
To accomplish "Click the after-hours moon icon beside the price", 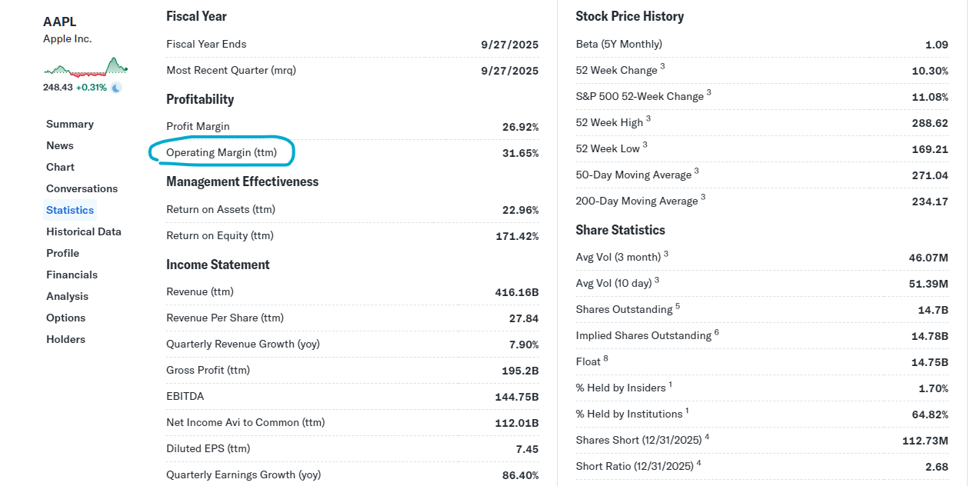I will coord(116,88).
